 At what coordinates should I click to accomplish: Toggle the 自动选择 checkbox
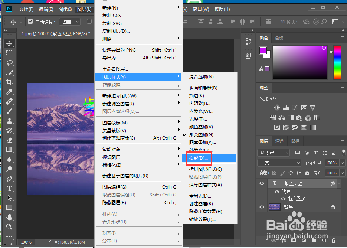point(30,22)
